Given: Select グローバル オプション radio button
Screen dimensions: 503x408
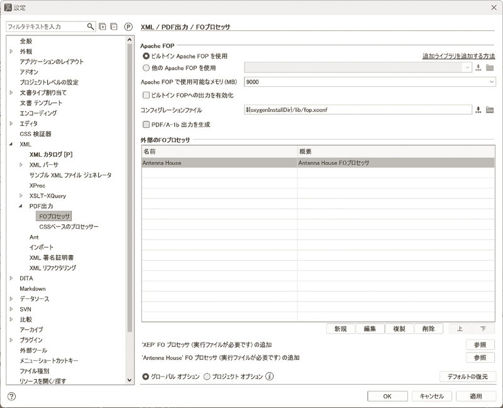Looking at the screenshot, I should coord(146,376).
